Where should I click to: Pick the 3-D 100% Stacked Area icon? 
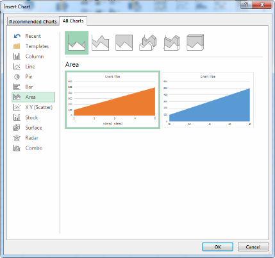(x=195, y=42)
